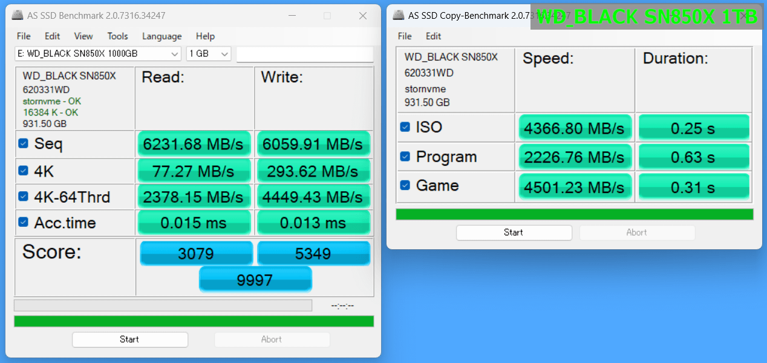Click the write score 5349
The width and height of the screenshot is (767, 363).
pos(313,253)
